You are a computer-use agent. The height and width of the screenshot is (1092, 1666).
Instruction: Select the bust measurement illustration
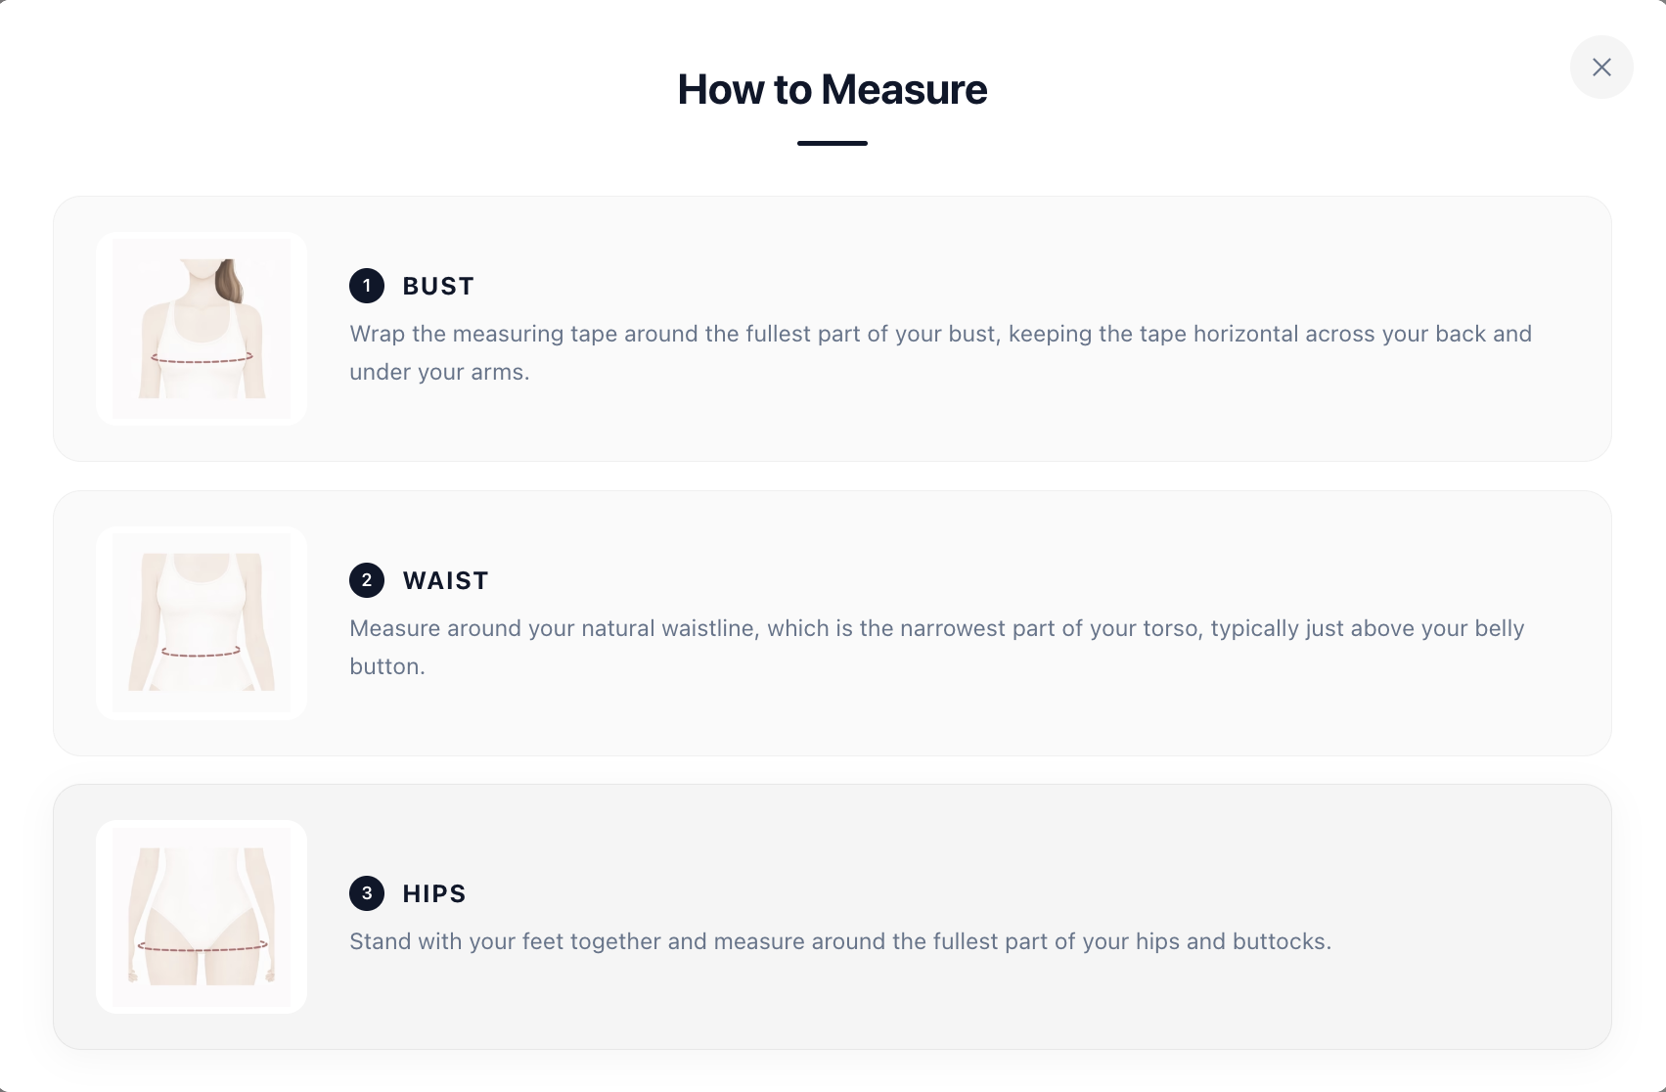click(x=201, y=328)
